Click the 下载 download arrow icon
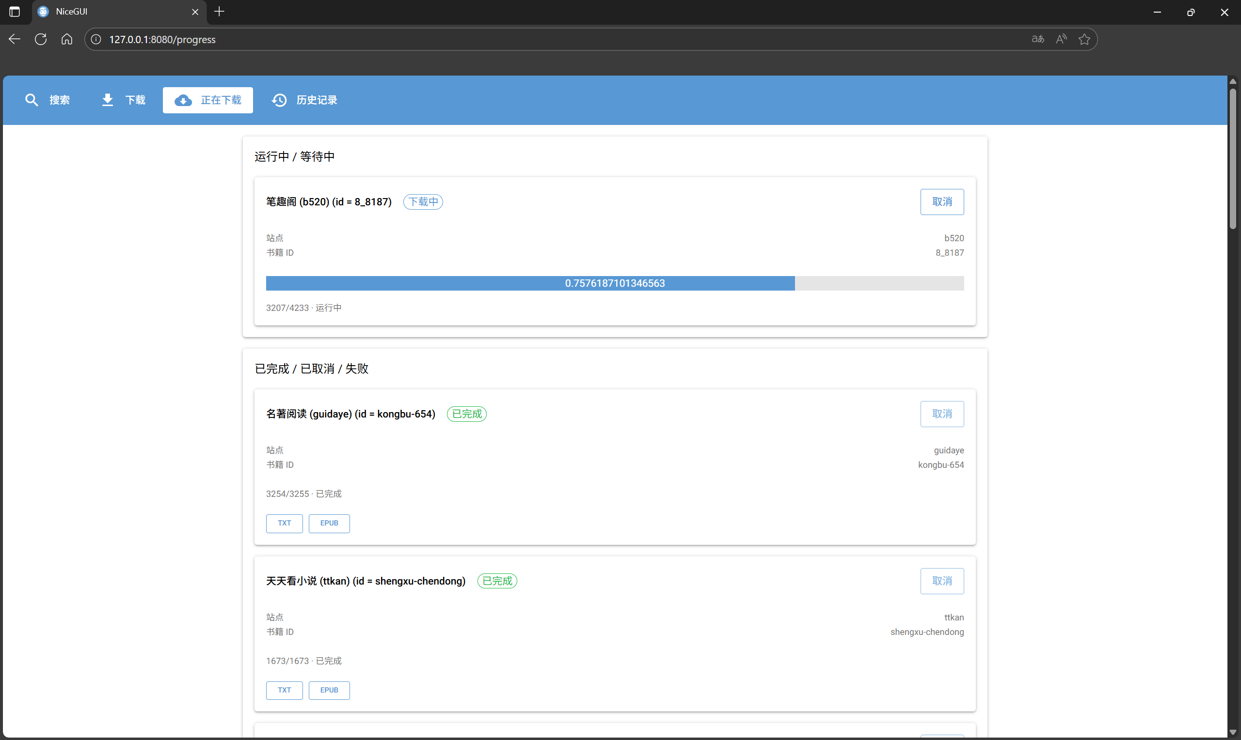Viewport: 1241px width, 740px height. (107, 100)
